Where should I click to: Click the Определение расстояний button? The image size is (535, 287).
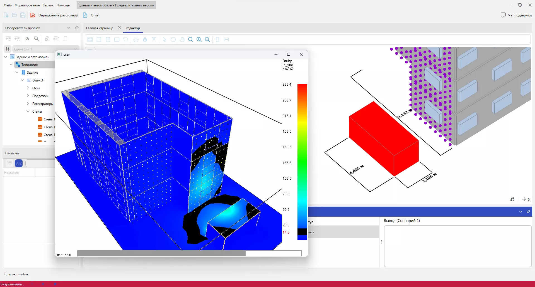tap(54, 15)
